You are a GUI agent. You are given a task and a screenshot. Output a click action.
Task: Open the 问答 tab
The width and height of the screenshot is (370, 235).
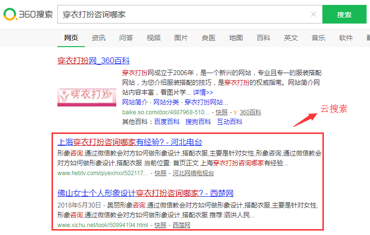pos(126,38)
